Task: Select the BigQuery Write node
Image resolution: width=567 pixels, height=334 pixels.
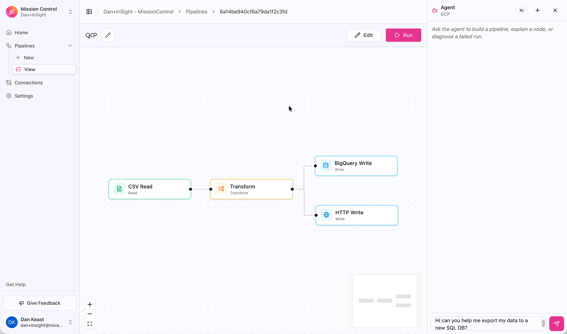Action: [356, 166]
